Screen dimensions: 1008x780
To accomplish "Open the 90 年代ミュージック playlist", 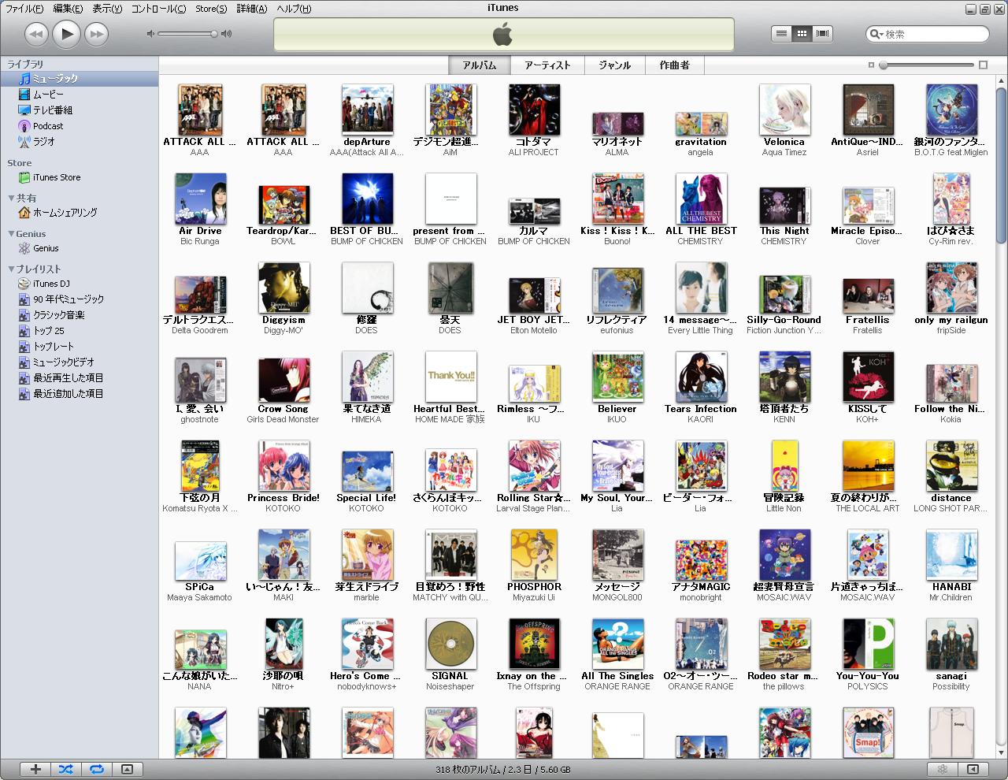I will (x=79, y=299).
